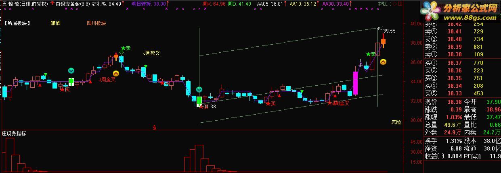Click the 最高 38.96 value

493,109
